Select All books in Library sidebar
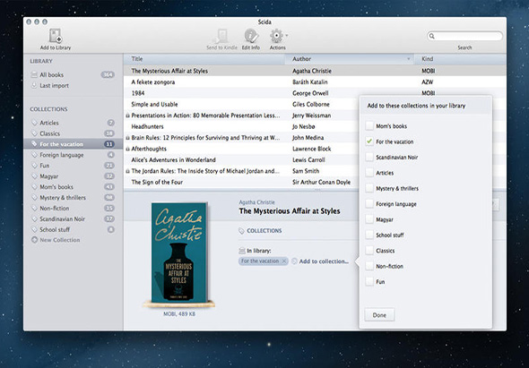This screenshot has width=529, height=368. point(73,75)
